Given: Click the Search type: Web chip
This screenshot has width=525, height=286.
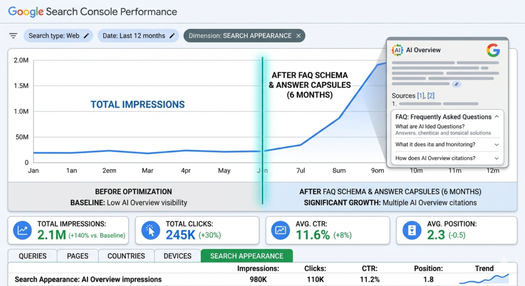Looking at the screenshot, I should click(58, 36).
